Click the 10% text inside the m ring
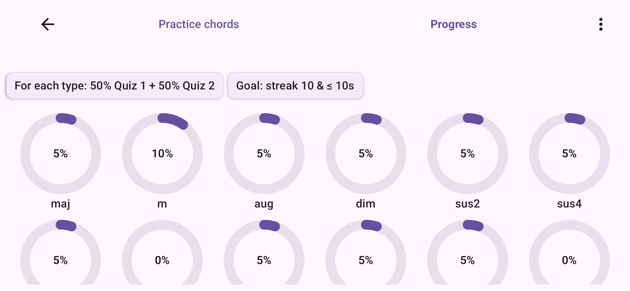This screenshot has height=291, width=630. tap(163, 154)
